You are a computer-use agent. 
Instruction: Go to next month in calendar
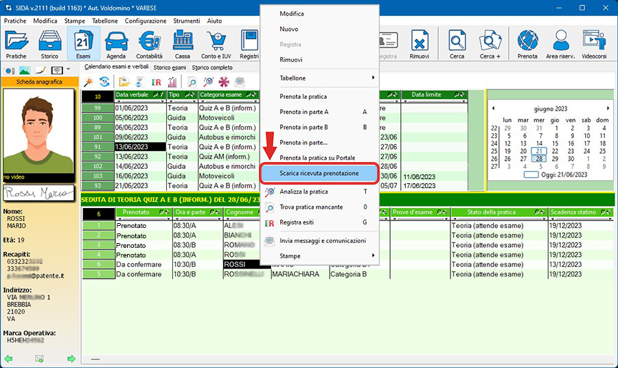(608, 108)
